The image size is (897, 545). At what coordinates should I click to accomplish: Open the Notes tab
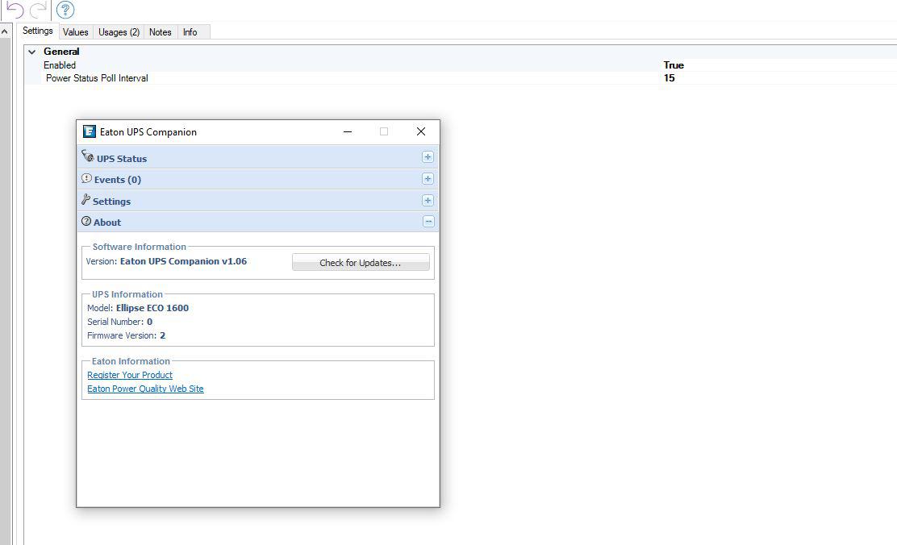pyautogui.click(x=160, y=32)
